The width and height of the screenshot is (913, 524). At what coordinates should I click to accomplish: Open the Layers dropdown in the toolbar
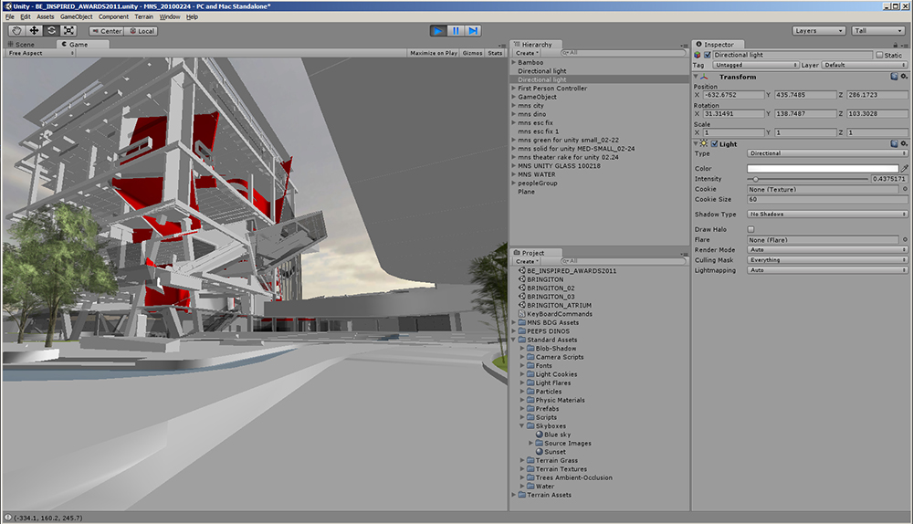click(818, 30)
